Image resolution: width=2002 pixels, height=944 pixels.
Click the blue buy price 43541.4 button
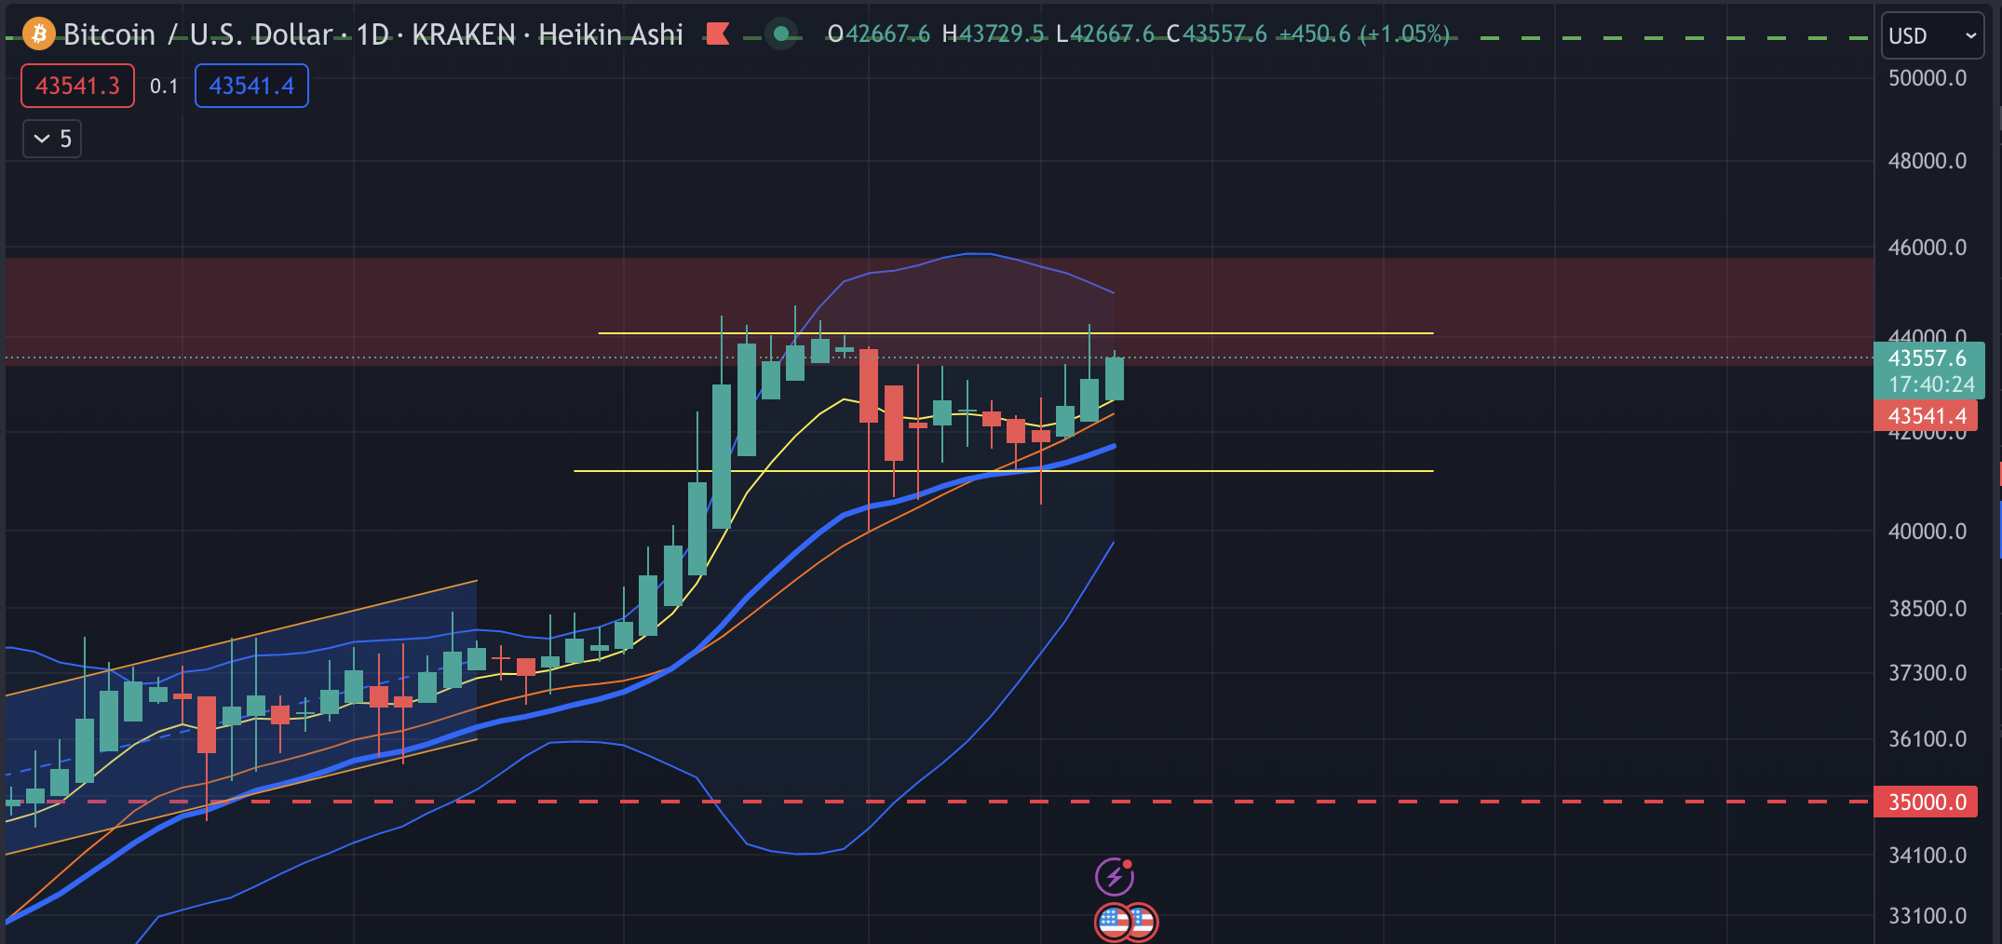251,86
